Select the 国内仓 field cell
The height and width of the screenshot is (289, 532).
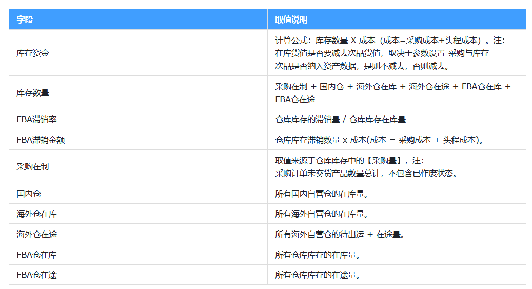(x=138, y=194)
